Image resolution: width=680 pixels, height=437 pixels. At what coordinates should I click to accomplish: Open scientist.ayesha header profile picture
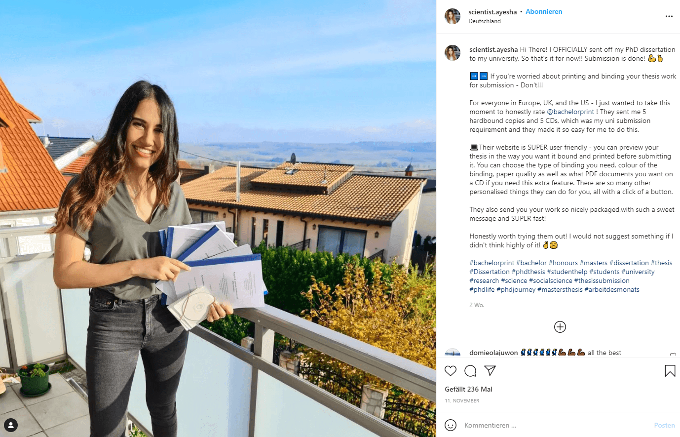click(x=453, y=16)
